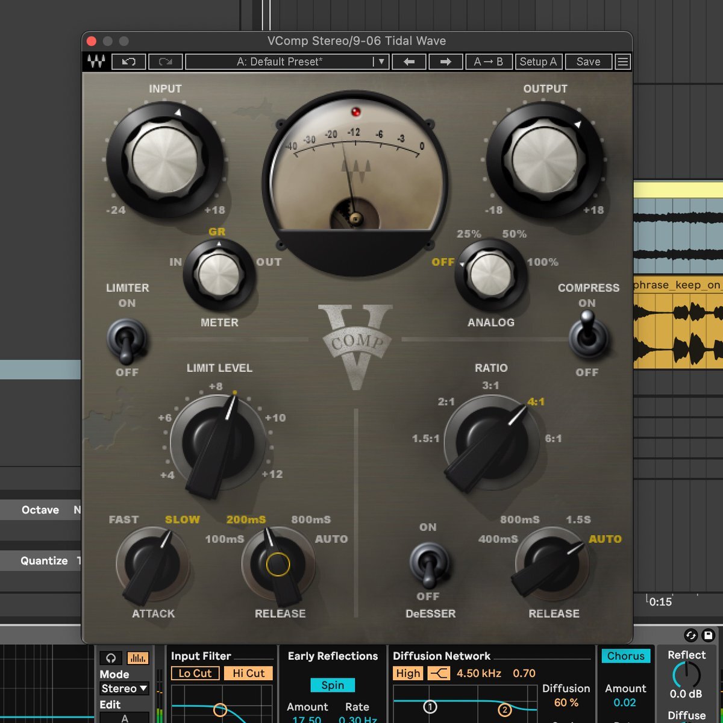The image size is (723, 723).
Task: Edit Diffusion 60 % value
Action: tap(566, 703)
